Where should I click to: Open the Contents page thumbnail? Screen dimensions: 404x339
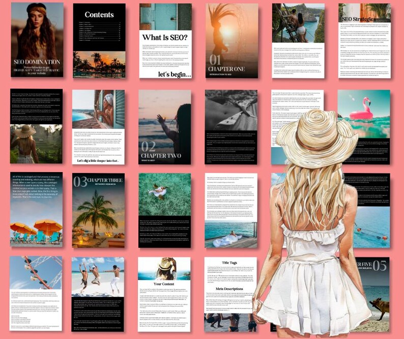[99, 41]
